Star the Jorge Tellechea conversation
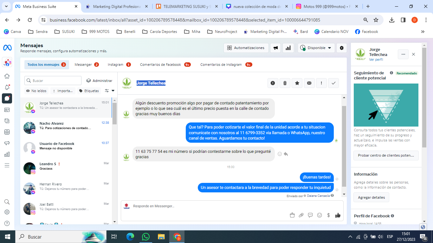The image size is (433, 243). (x=297, y=83)
